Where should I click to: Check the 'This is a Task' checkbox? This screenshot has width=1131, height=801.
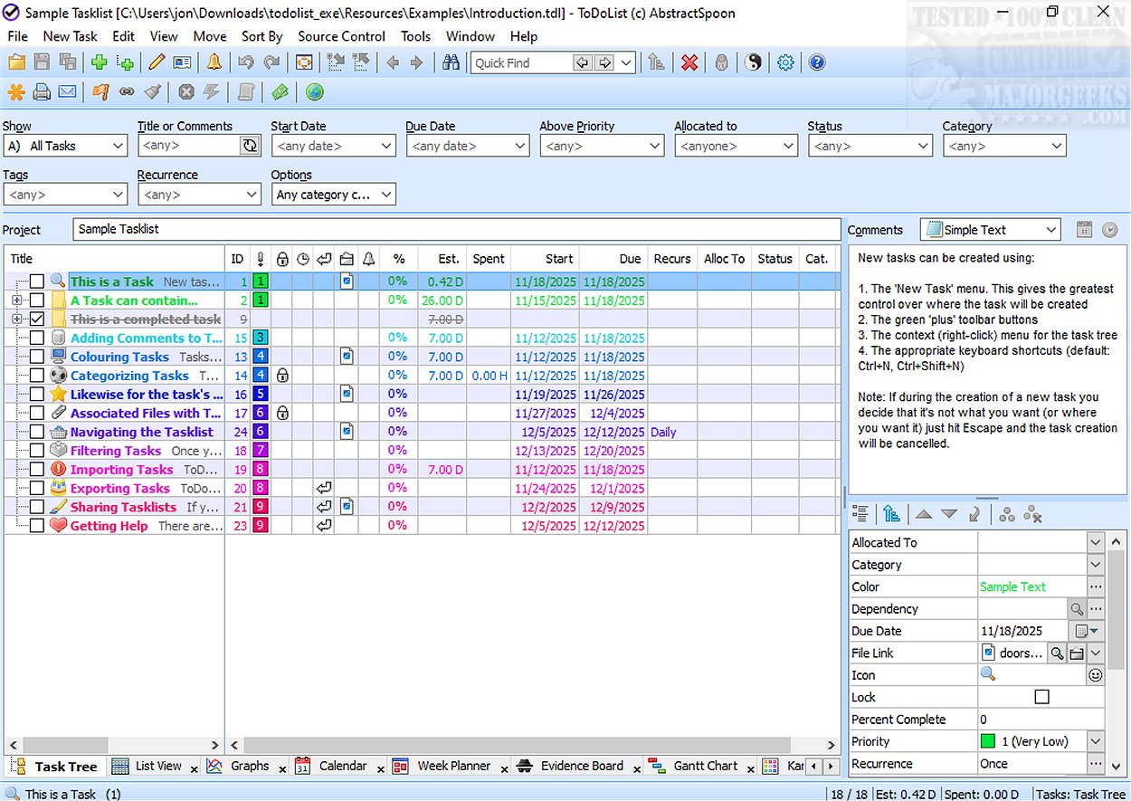point(37,281)
